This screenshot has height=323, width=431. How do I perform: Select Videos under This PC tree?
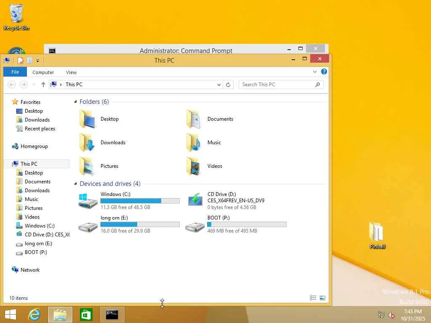pyautogui.click(x=32, y=217)
